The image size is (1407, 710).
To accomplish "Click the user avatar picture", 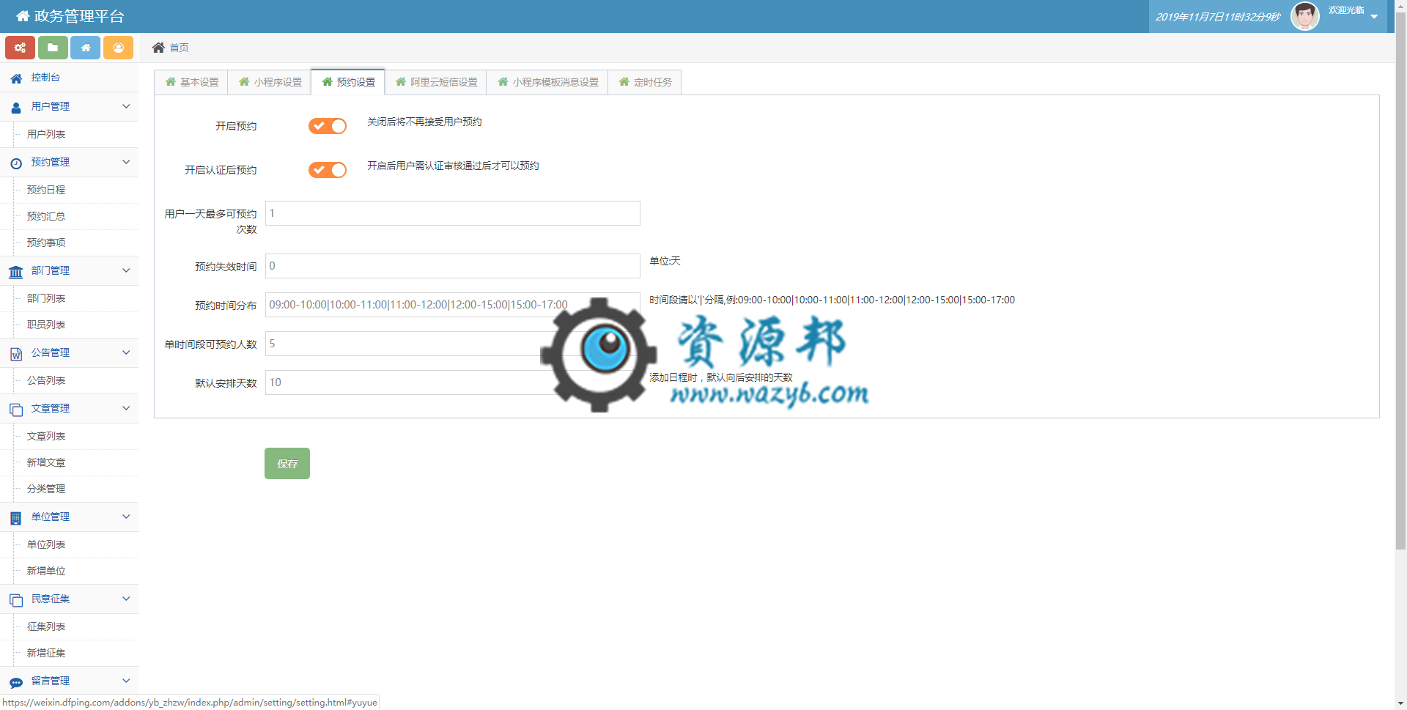I will point(1304,16).
